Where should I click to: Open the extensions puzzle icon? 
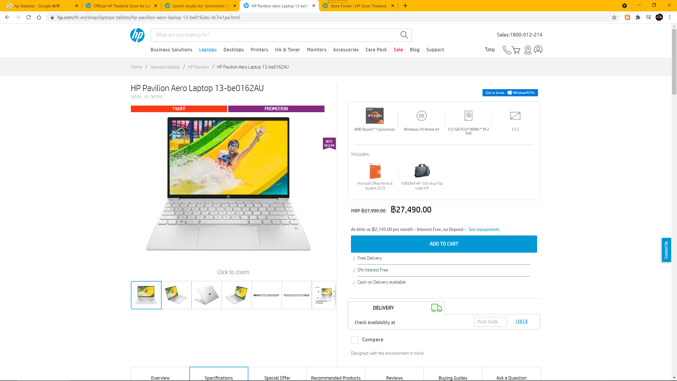tap(638, 17)
